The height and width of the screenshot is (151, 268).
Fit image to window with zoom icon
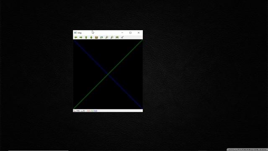click(101, 37)
